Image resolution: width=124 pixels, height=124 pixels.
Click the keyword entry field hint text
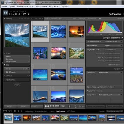[x=100, y=87]
